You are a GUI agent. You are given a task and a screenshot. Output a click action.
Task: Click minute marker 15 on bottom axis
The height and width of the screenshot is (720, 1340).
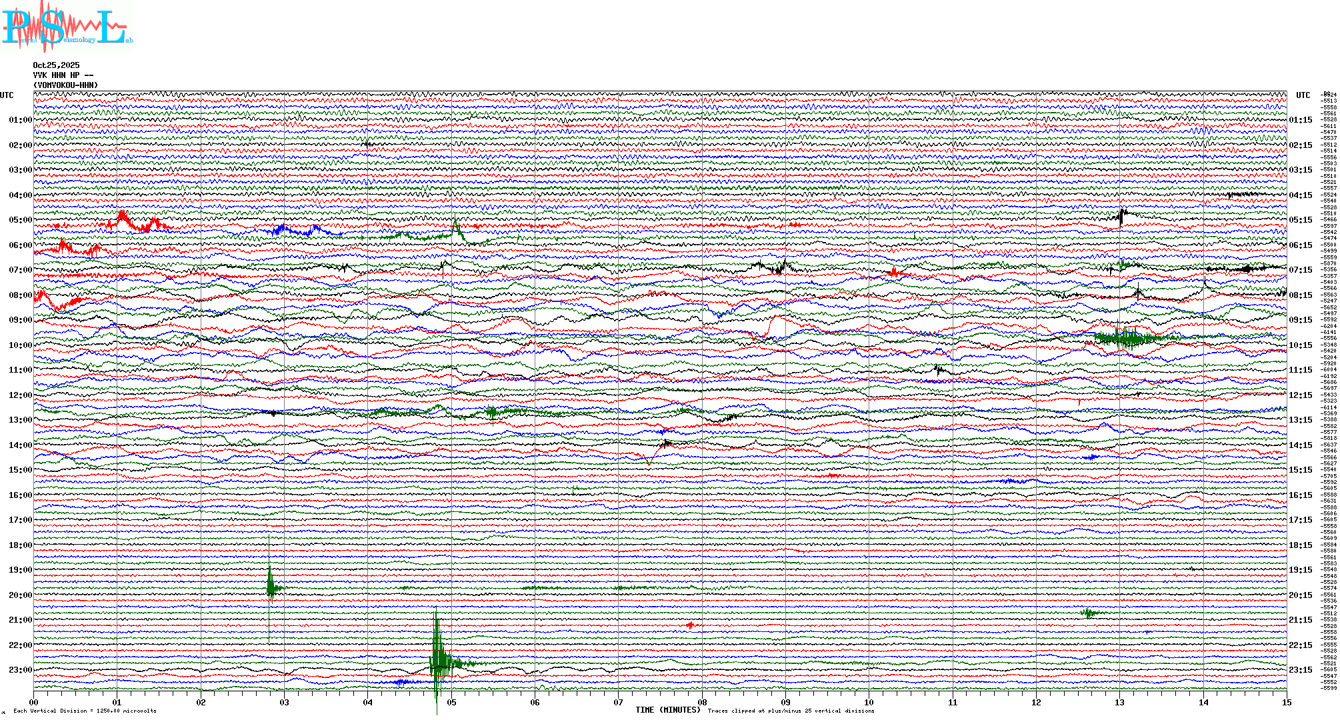click(1286, 703)
